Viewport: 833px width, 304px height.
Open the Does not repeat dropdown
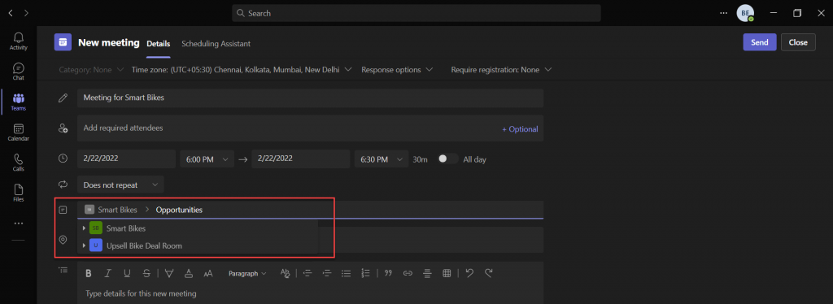coord(120,185)
